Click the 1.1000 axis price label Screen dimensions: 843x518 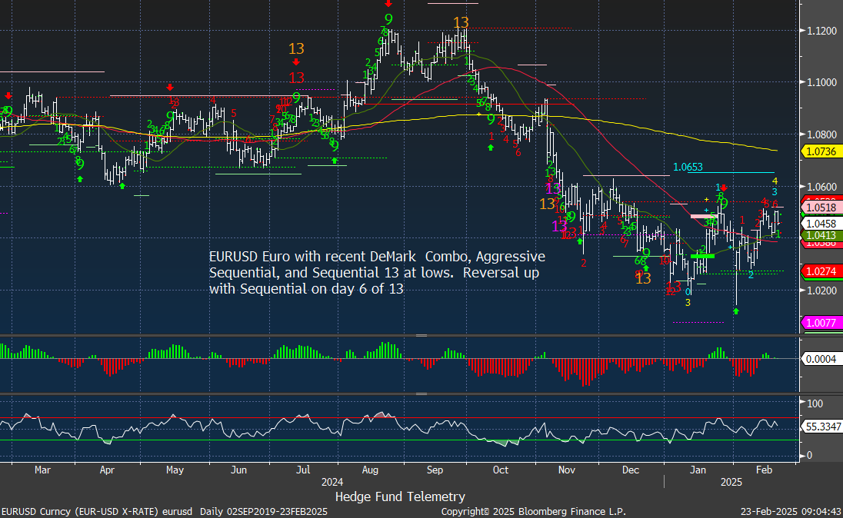821,82
